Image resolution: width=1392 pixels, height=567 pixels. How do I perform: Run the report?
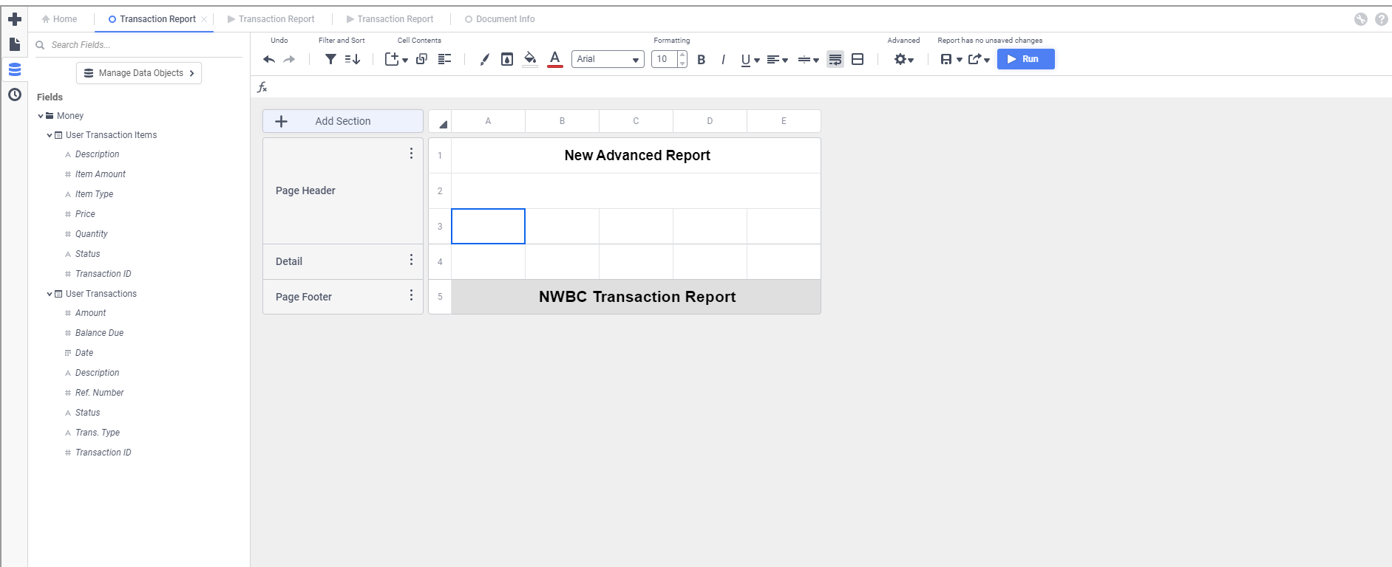1026,59
